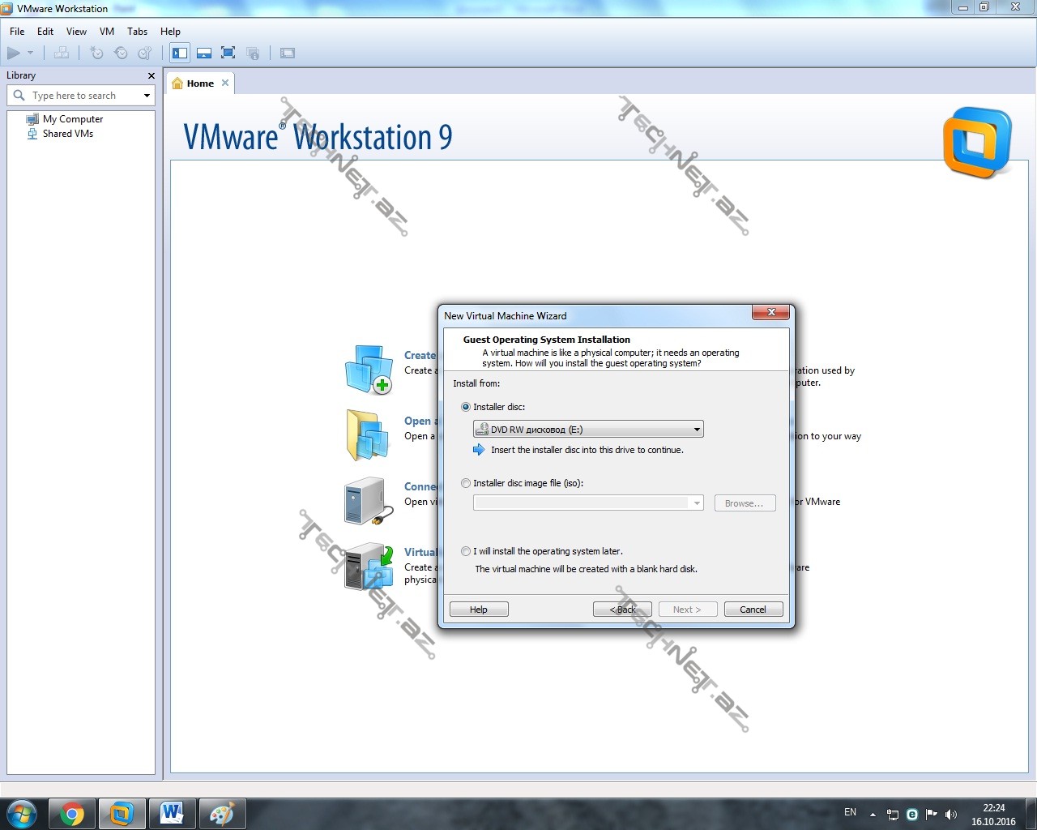Click the Power On play toolbar icon
This screenshot has width=1037, height=830.
[x=14, y=53]
